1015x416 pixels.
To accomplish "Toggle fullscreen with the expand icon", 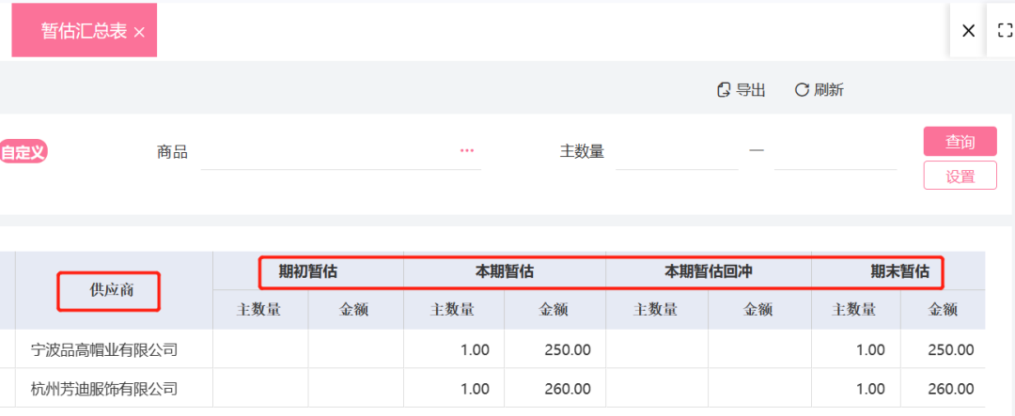I will (x=1005, y=30).
